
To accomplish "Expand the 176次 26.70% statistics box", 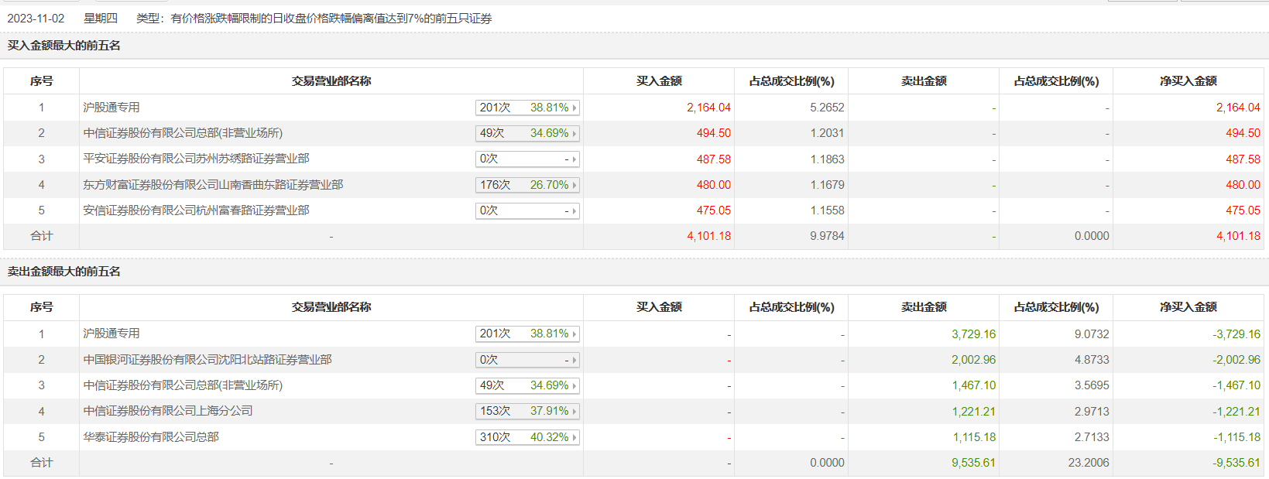I will click(x=527, y=185).
